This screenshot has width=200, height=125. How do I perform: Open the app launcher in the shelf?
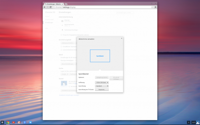2,122
